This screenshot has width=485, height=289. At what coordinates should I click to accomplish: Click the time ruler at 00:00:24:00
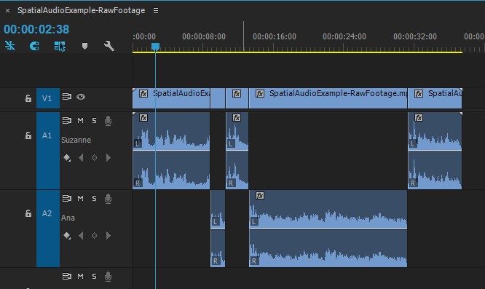[344, 37]
